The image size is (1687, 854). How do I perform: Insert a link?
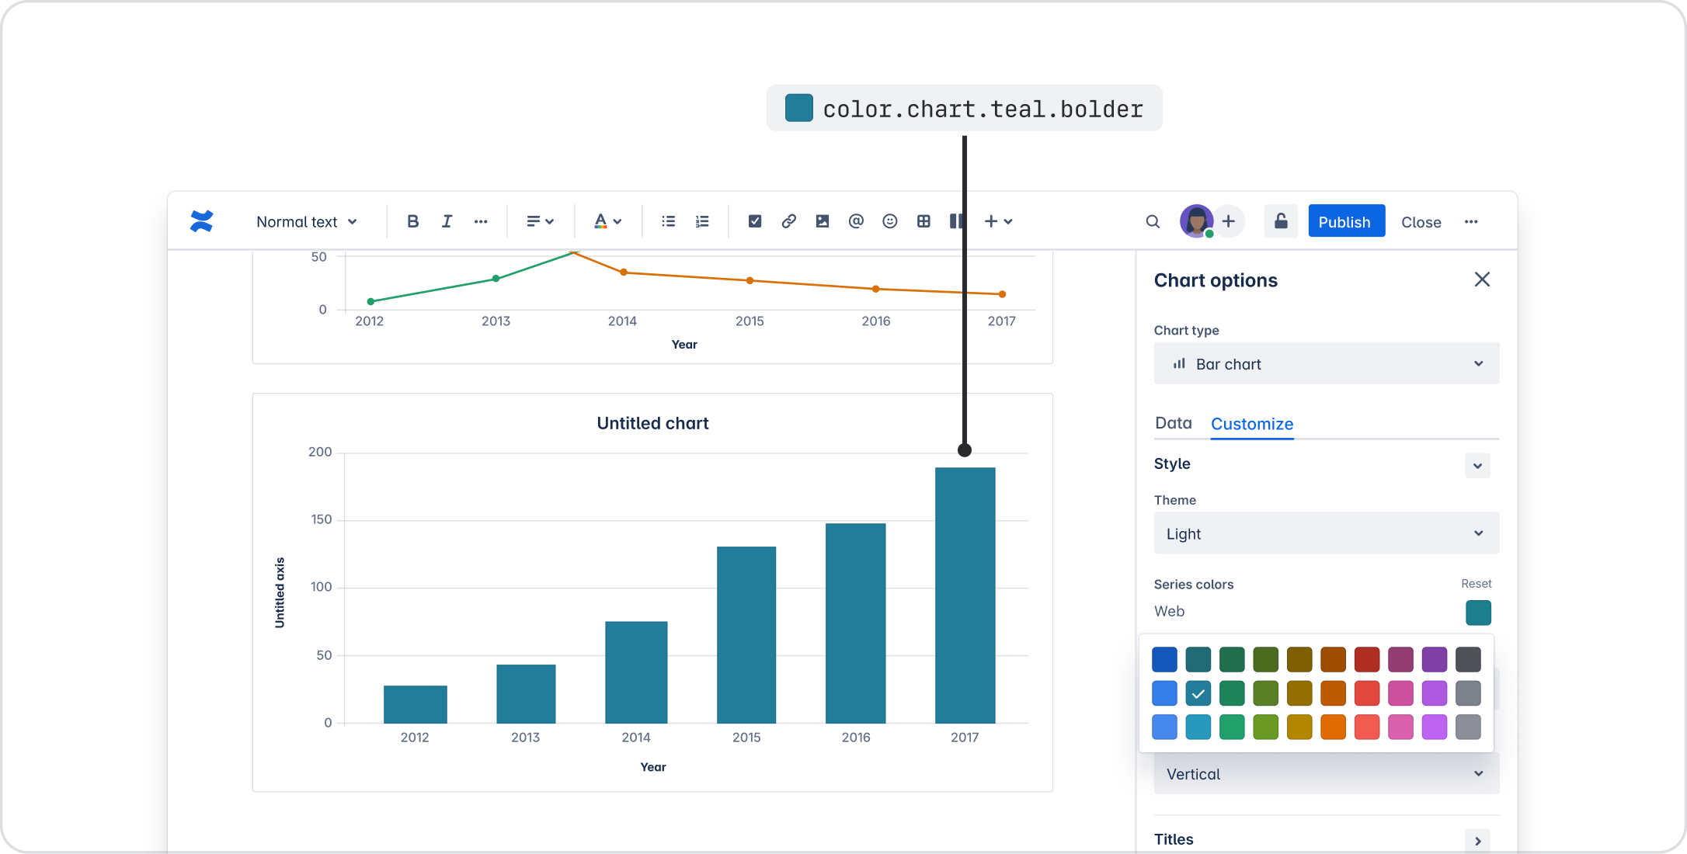[x=788, y=221]
